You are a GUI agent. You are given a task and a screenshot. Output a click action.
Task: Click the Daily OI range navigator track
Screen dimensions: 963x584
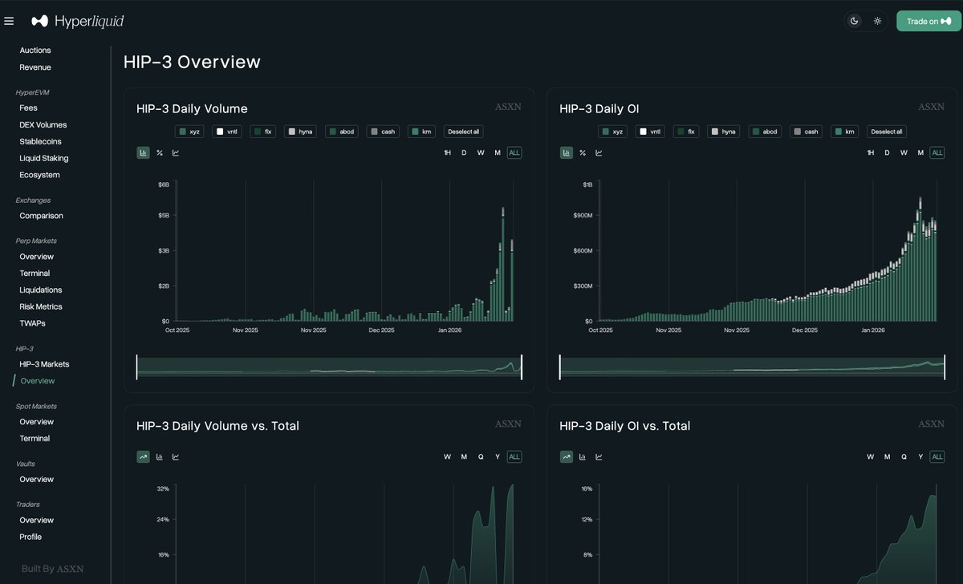point(752,367)
